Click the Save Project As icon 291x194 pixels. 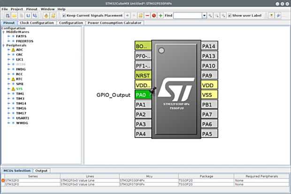35,16
